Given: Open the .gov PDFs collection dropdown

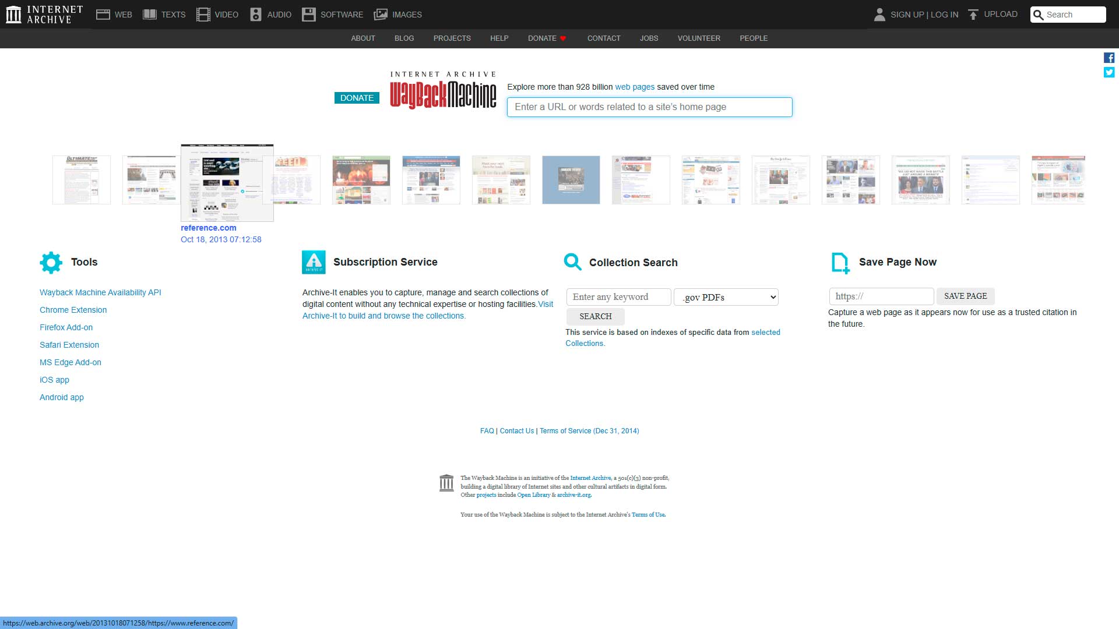Looking at the screenshot, I should (x=726, y=297).
